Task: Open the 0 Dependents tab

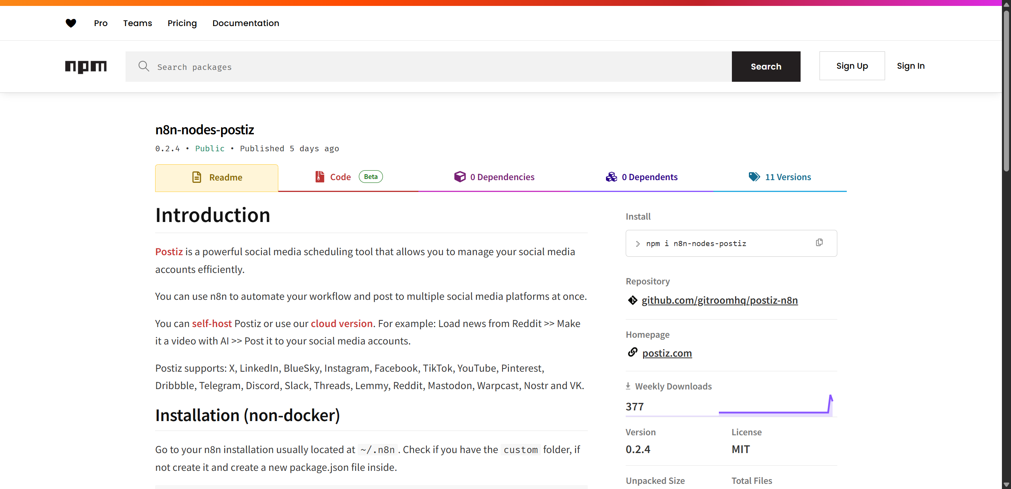Action: 641,177
